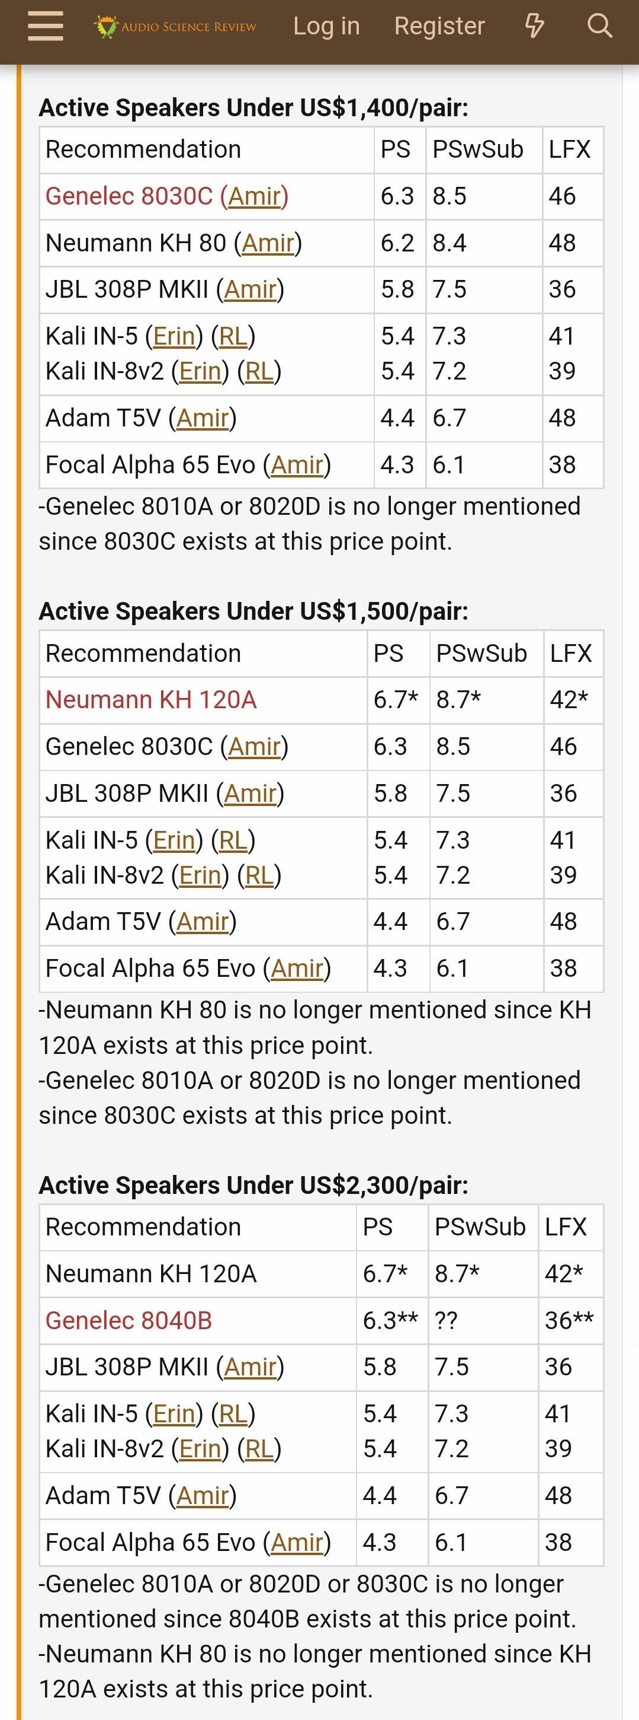
Task: Open Amir's Adam T5V review under $1,400
Action: coord(202,418)
